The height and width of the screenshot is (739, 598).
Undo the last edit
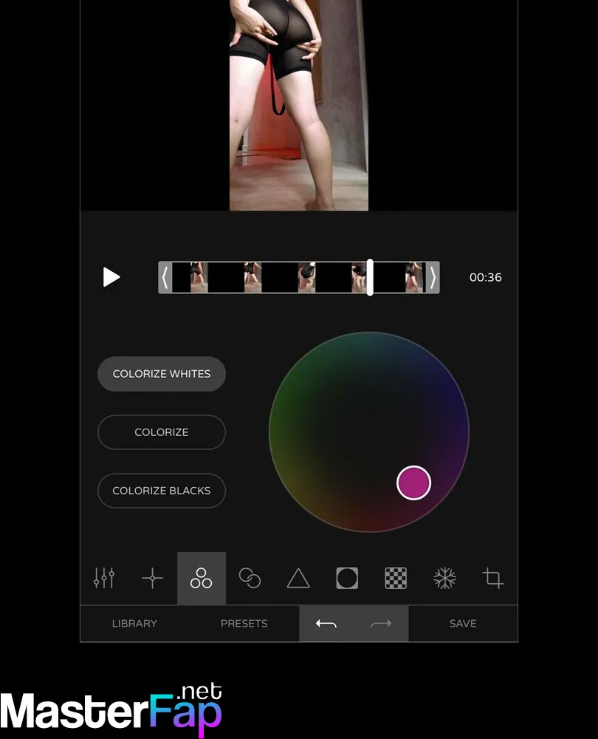coord(326,624)
